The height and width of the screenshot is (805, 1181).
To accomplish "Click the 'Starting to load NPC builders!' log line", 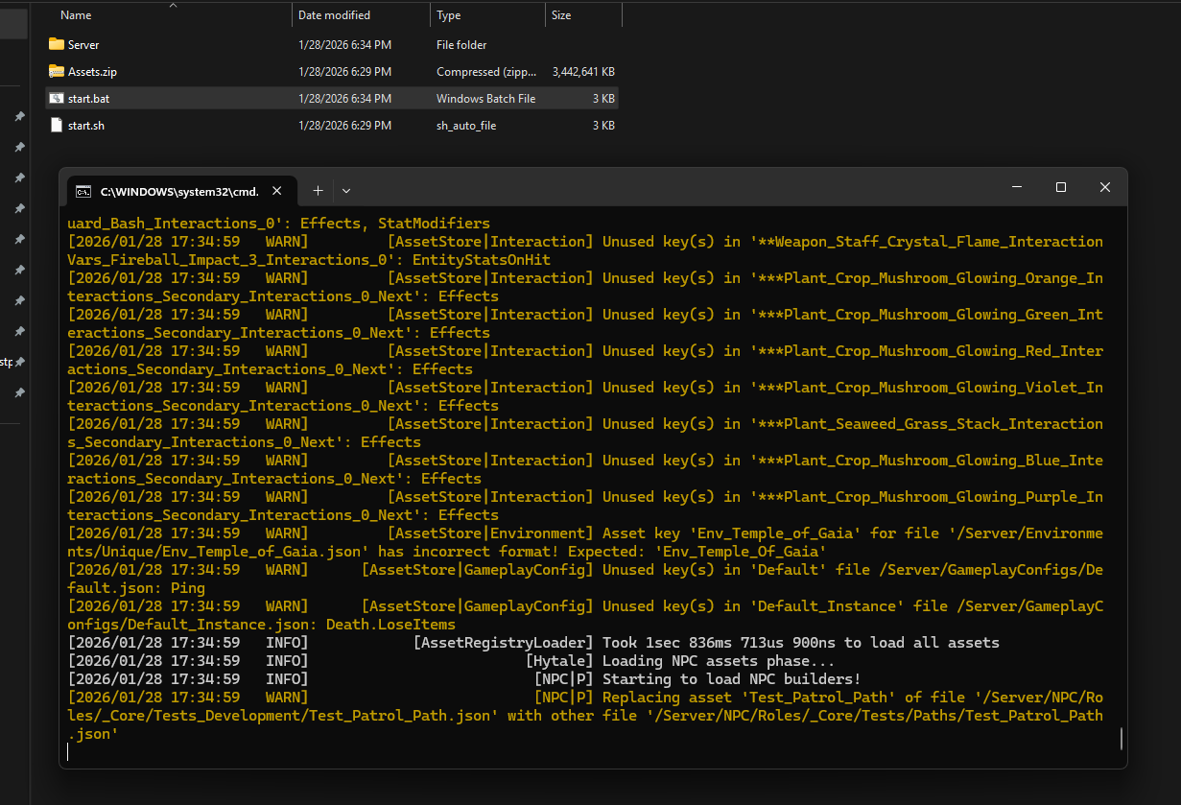I will point(464,679).
